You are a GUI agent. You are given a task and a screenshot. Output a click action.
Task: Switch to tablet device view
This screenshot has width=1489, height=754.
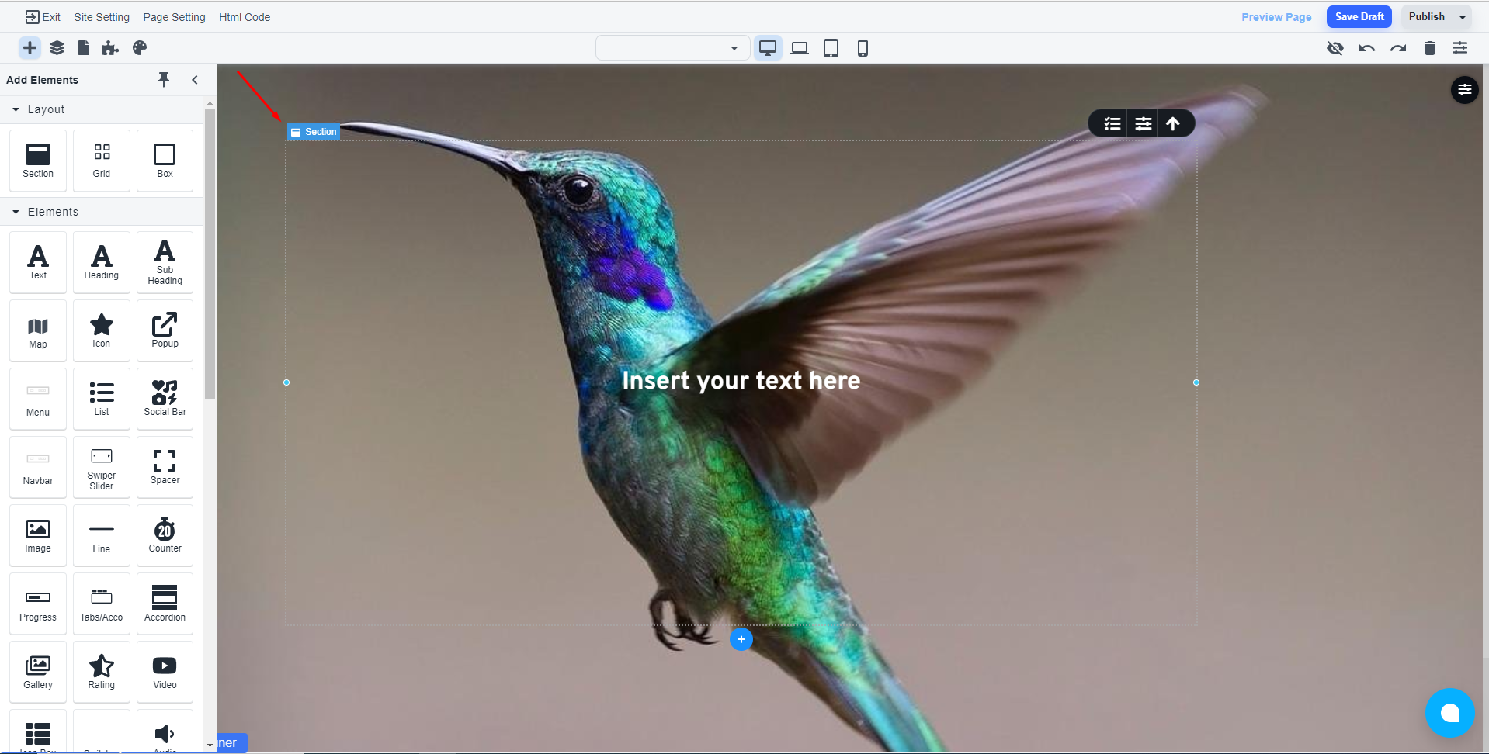[x=831, y=48]
